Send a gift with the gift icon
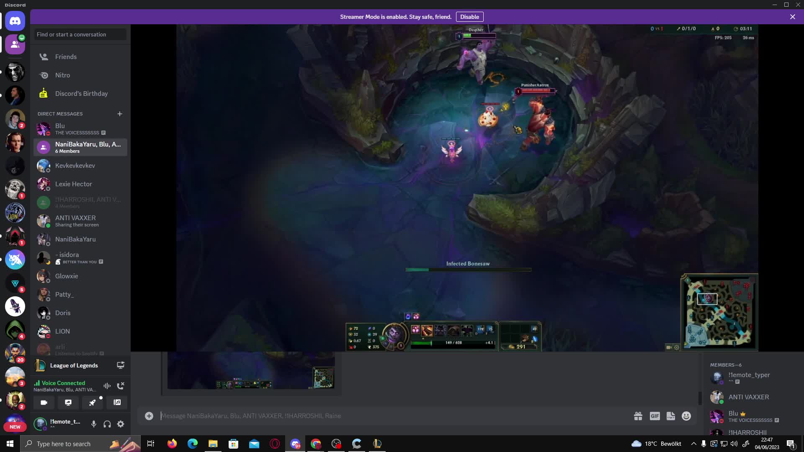Image resolution: width=804 pixels, height=452 pixels. click(x=638, y=416)
